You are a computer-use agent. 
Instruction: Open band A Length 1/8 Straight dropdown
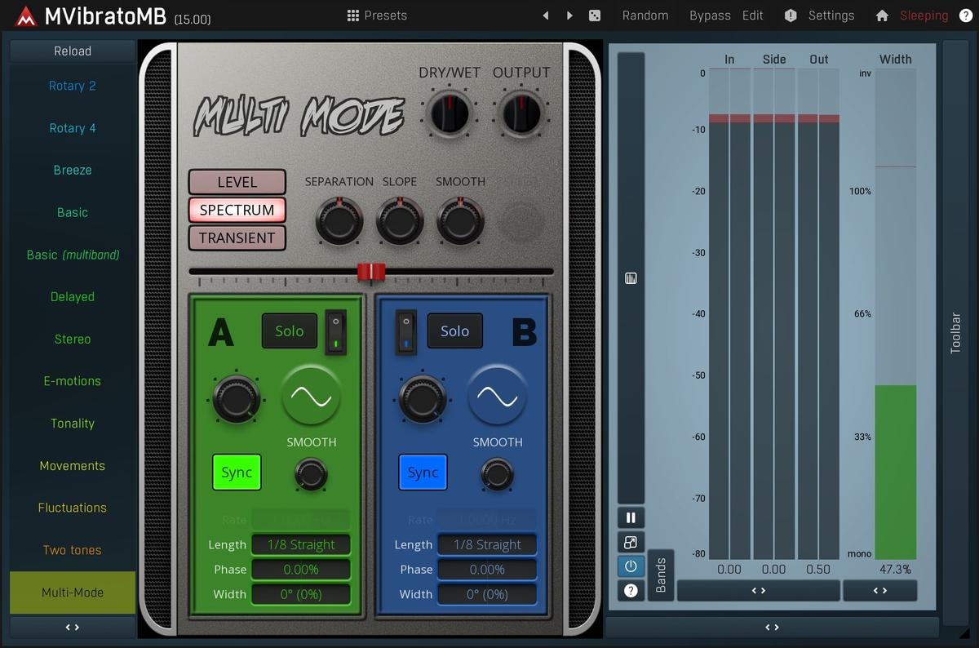click(301, 544)
